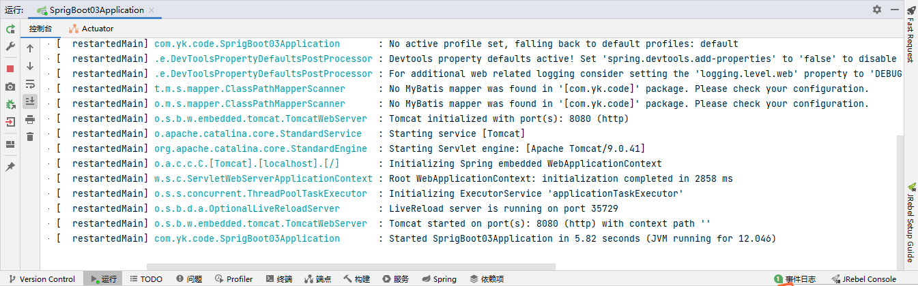918x286 pixels.
Task: Rerun SprigBoot03Application with the rerun icon
Action: click(10, 29)
